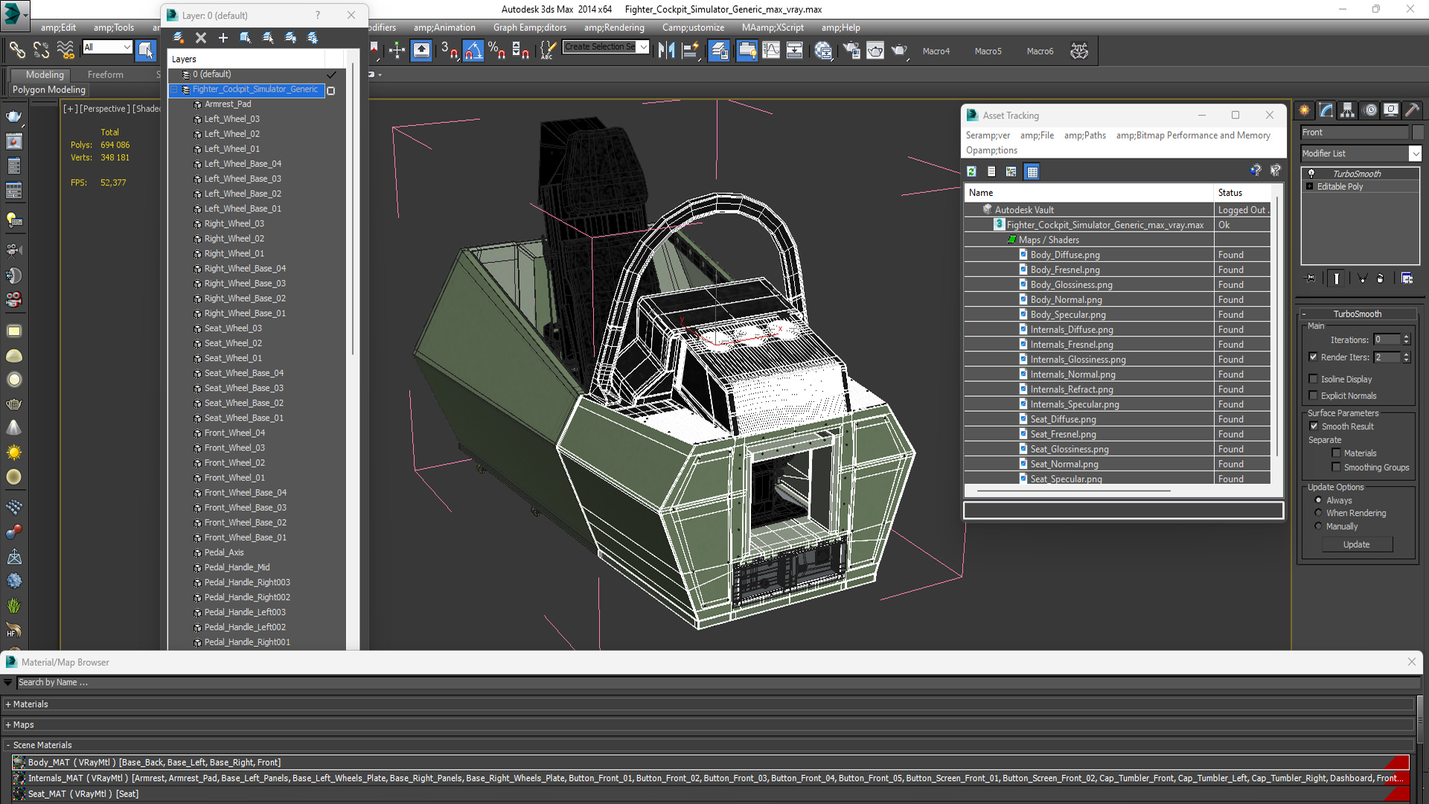Open the MAXScript menu
1429x804 pixels.
pyautogui.click(x=773, y=28)
